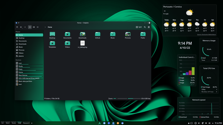This screenshot has width=223, height=125.
Task: Launch Firefox-like orange icon in taskbar
Action: 118,123
